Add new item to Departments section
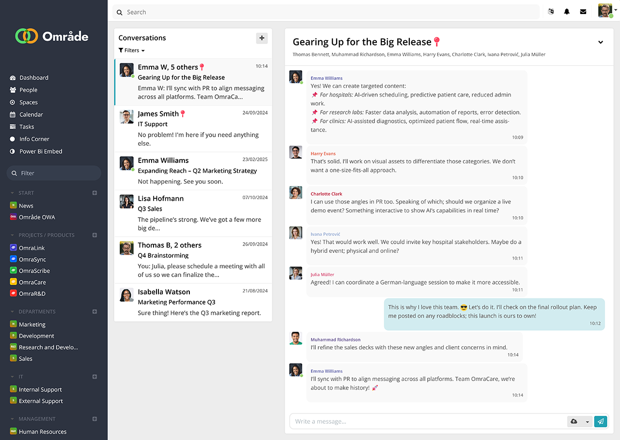Screen dimensions: 620x440 pyautogui.click(x=95, y=312)
